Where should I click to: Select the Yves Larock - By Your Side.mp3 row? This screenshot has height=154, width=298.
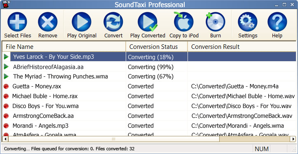click(149, 57)
